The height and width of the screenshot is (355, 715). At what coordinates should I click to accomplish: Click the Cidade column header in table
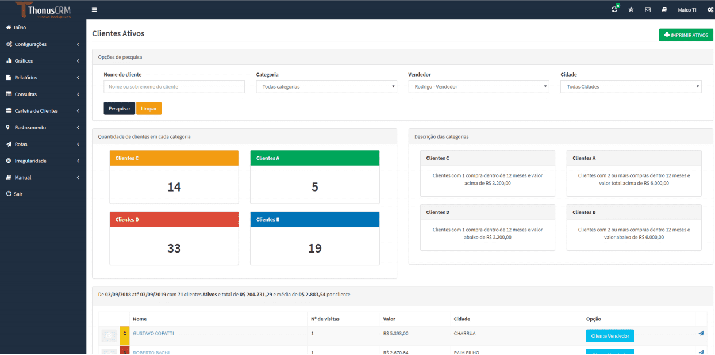(462, 319)
